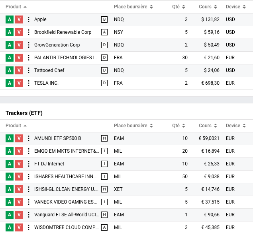Click the red V sell button for TESLA INC.
This screenshot has height=237, width=253.
(19, 83)
